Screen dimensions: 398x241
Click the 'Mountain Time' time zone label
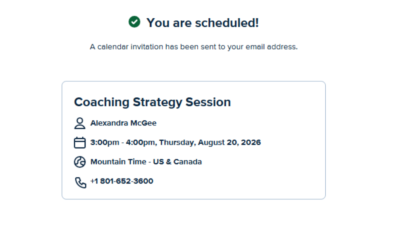(118, 162)
